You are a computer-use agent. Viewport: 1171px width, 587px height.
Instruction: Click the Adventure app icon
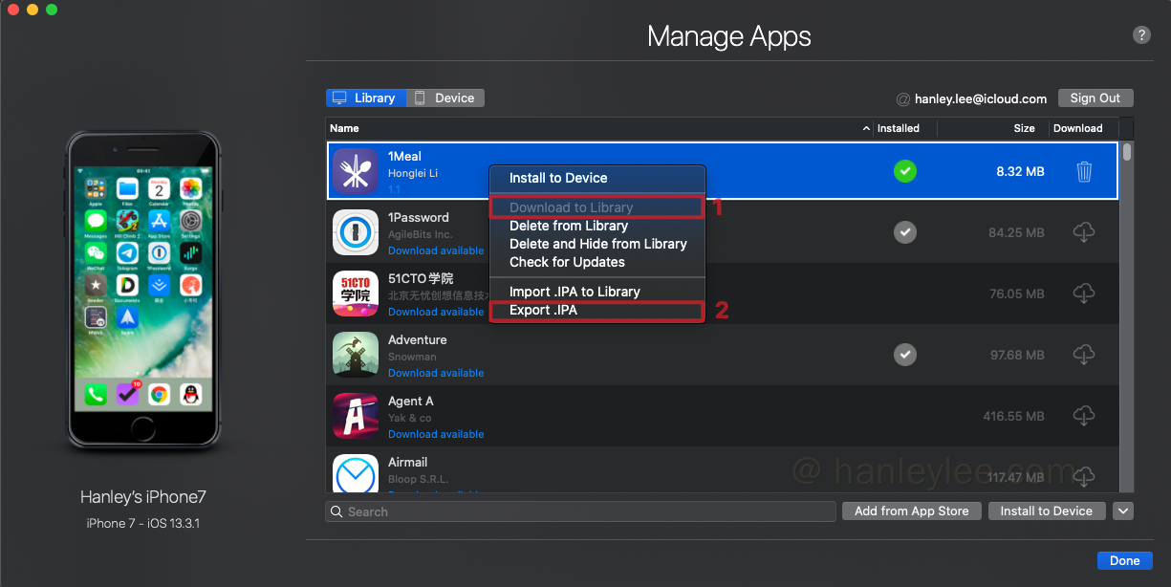[356, 355]
